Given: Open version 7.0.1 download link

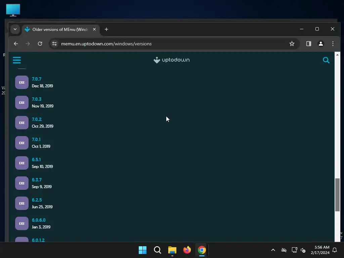Looking at the screenshot, I should click(36, 139).
